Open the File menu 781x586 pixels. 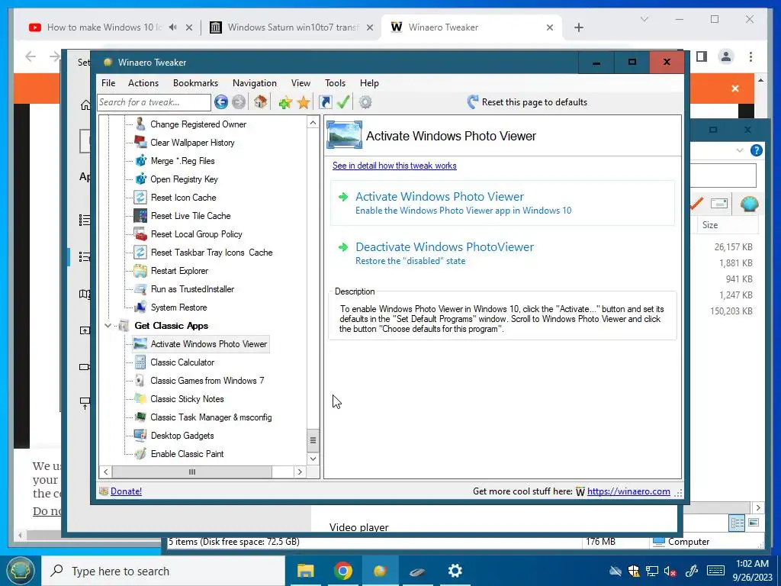pyautogui.click(x=108, y=83)
